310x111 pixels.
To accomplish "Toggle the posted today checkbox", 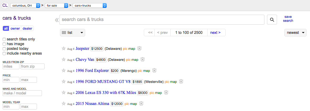I will 4,49.
